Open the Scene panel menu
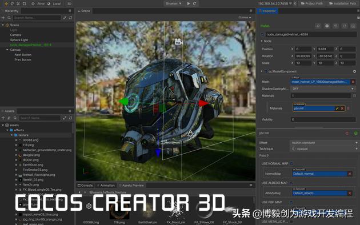Viewport: 360px width, 225px height. click(x=251, y=11)
